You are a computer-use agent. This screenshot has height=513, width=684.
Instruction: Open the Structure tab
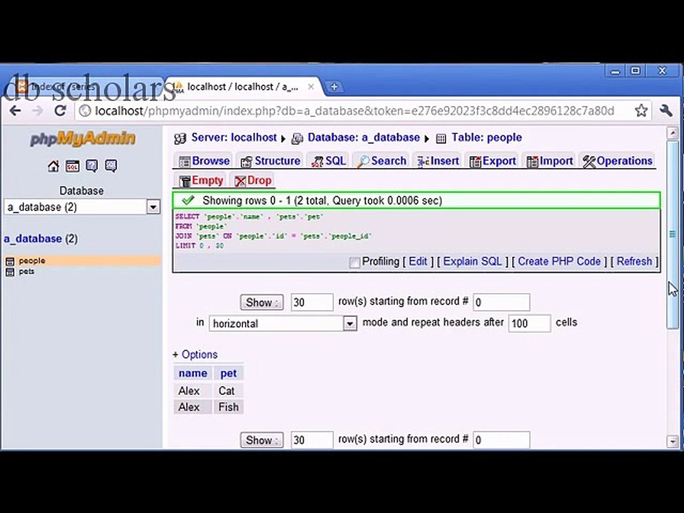point(271,161)
